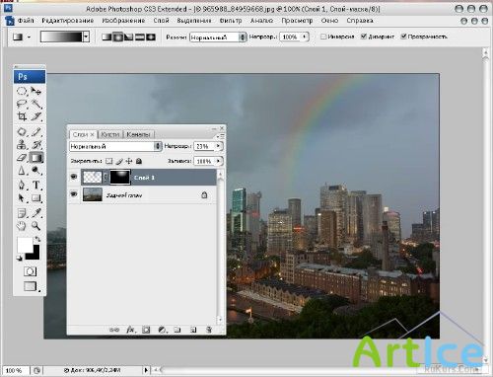493x377 pixels.
Task: Select the Type tool
Action: pos(36,185)
